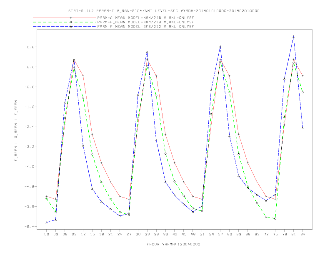The width and height of the screenshot is (330, 255).
Task: Click x-axis hour label 60
Action: 230,234
